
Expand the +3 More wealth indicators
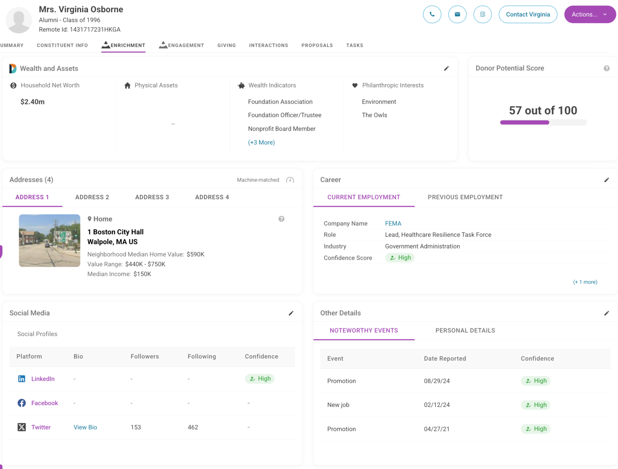[x=261, y=142]
